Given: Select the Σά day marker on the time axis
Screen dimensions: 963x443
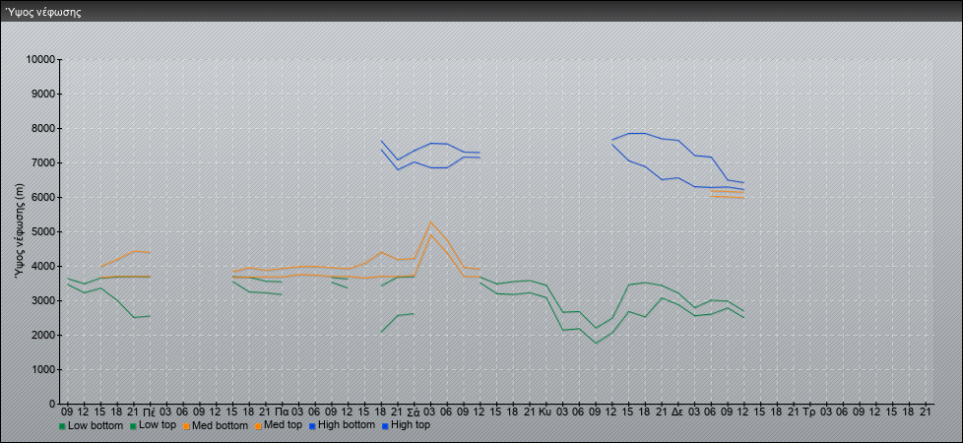Looking at the screenshot, I should click(414, 411).
